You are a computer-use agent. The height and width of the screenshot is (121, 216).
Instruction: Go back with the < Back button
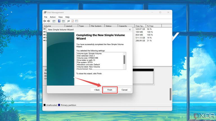click(97, 90)
